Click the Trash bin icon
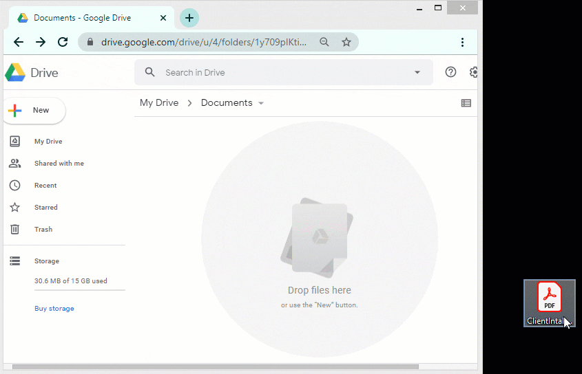 [x=15, y=229]
